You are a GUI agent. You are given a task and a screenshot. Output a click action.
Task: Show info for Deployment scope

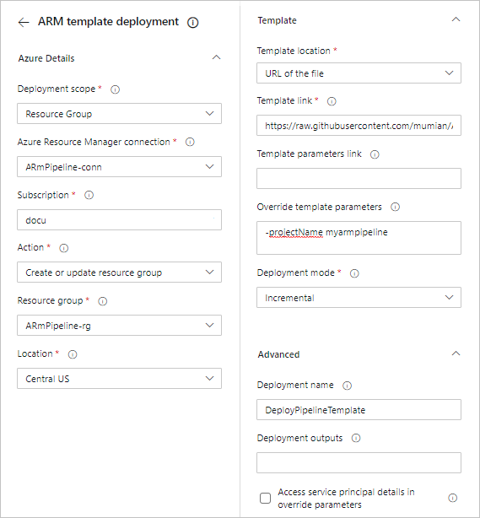[x=115, y=89]
